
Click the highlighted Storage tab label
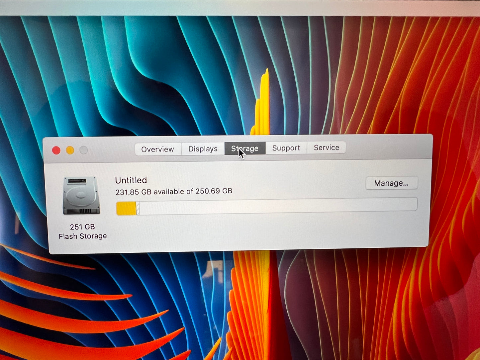point(245,148)
